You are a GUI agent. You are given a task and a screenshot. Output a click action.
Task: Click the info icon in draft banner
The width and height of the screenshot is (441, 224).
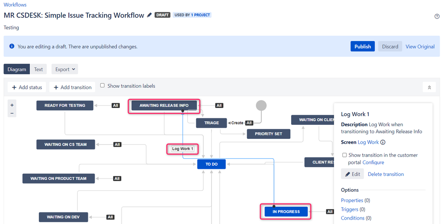point(11,46)
